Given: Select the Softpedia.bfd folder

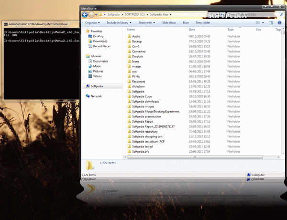Looking at the screenshot, I should [x=139, y=152].
